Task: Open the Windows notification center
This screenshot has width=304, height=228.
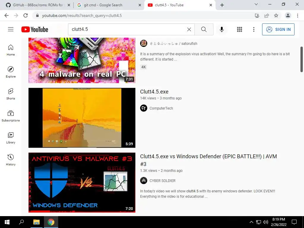Action: tap(294, 222)
